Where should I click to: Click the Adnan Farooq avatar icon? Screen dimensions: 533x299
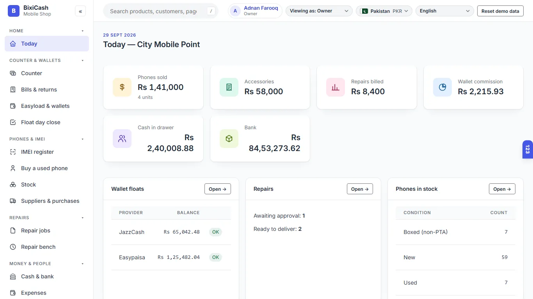(235, 11)
